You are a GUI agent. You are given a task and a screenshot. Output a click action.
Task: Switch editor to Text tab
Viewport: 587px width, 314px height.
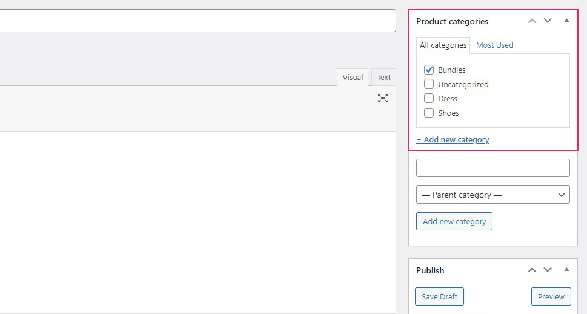click(383, 77)
